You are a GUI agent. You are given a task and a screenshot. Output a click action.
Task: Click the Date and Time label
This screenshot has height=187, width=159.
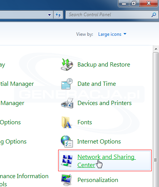pyautogui.click(x=97, y=84)
